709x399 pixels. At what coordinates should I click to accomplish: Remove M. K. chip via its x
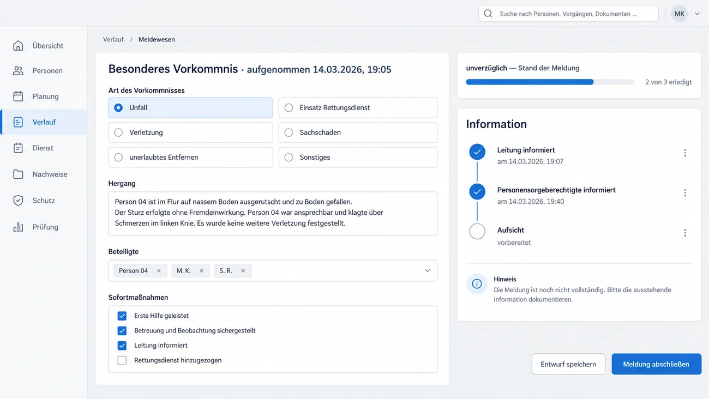(x=201, y=271)
